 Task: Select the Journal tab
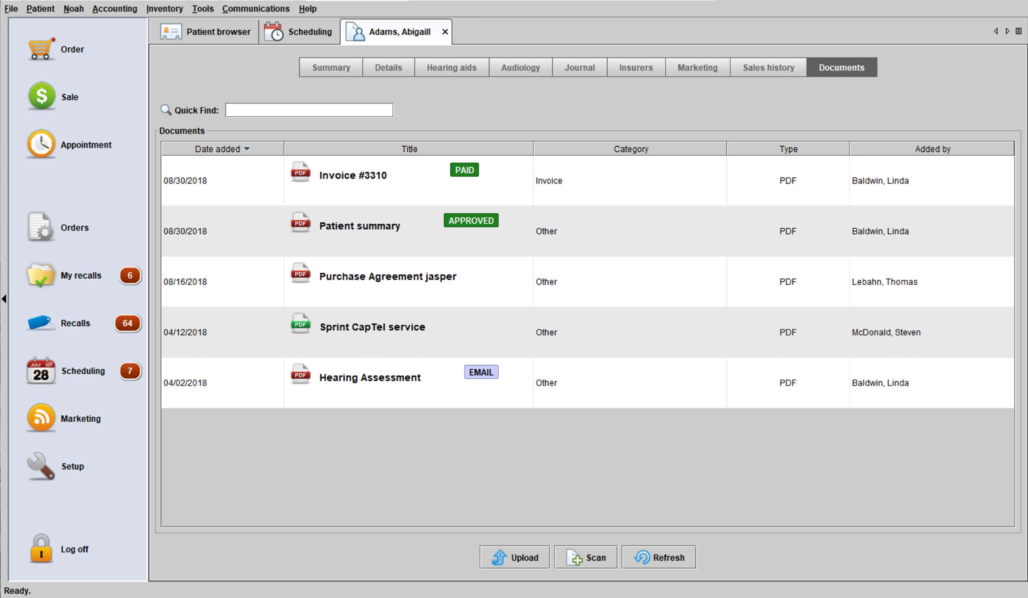click(x=579, y=67)
